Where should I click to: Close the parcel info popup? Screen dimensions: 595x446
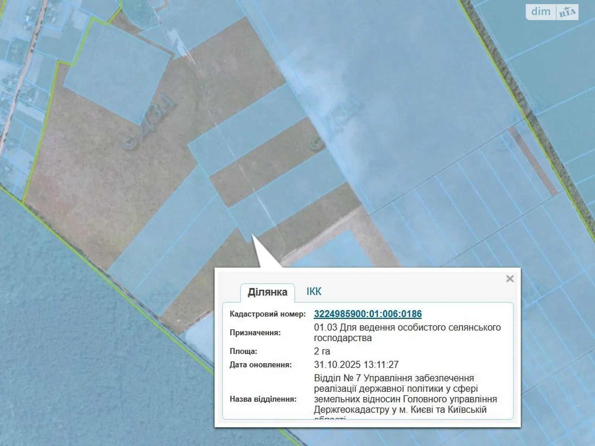tap(509, 279)
